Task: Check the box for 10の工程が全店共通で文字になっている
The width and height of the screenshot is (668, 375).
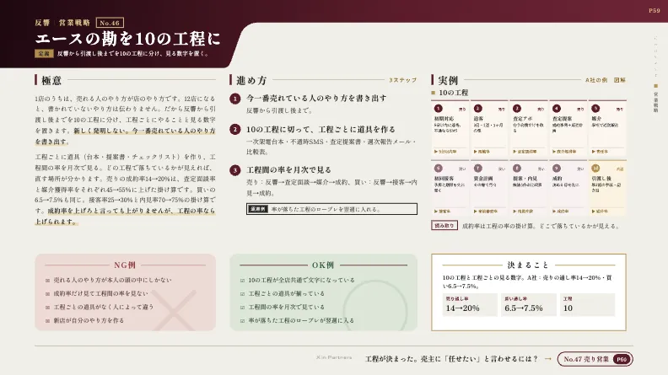Action: click(242, 281)
